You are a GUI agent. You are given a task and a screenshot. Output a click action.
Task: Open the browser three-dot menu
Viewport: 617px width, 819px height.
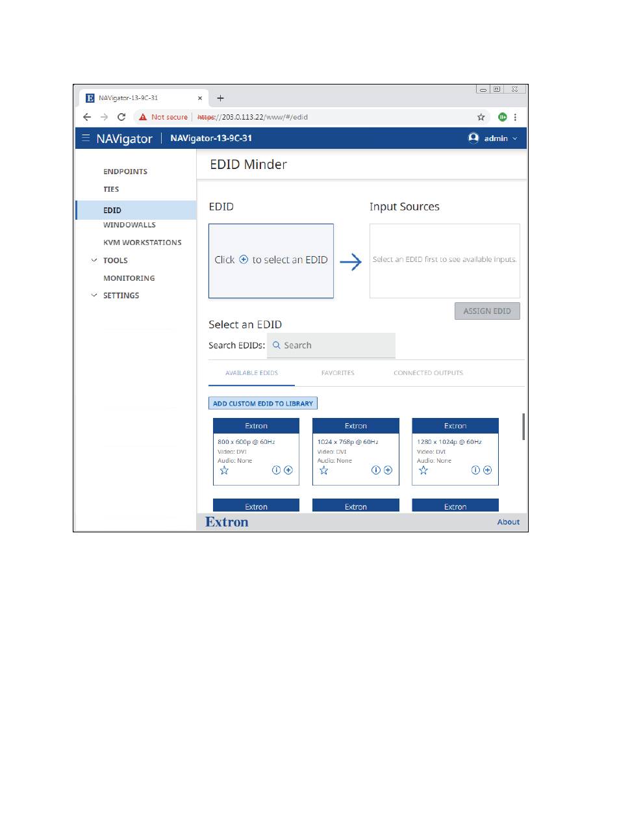516,117
